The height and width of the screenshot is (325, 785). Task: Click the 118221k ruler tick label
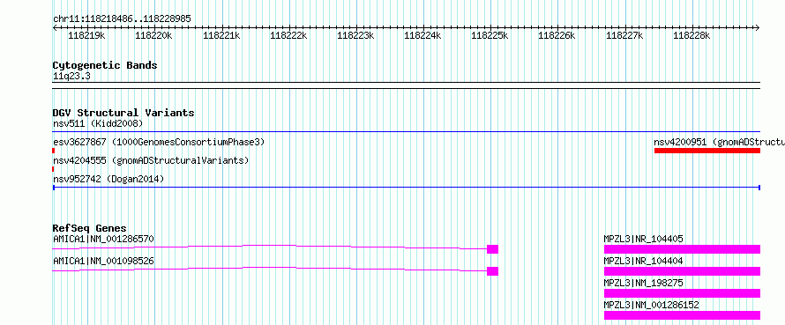(x=221, y=35)
